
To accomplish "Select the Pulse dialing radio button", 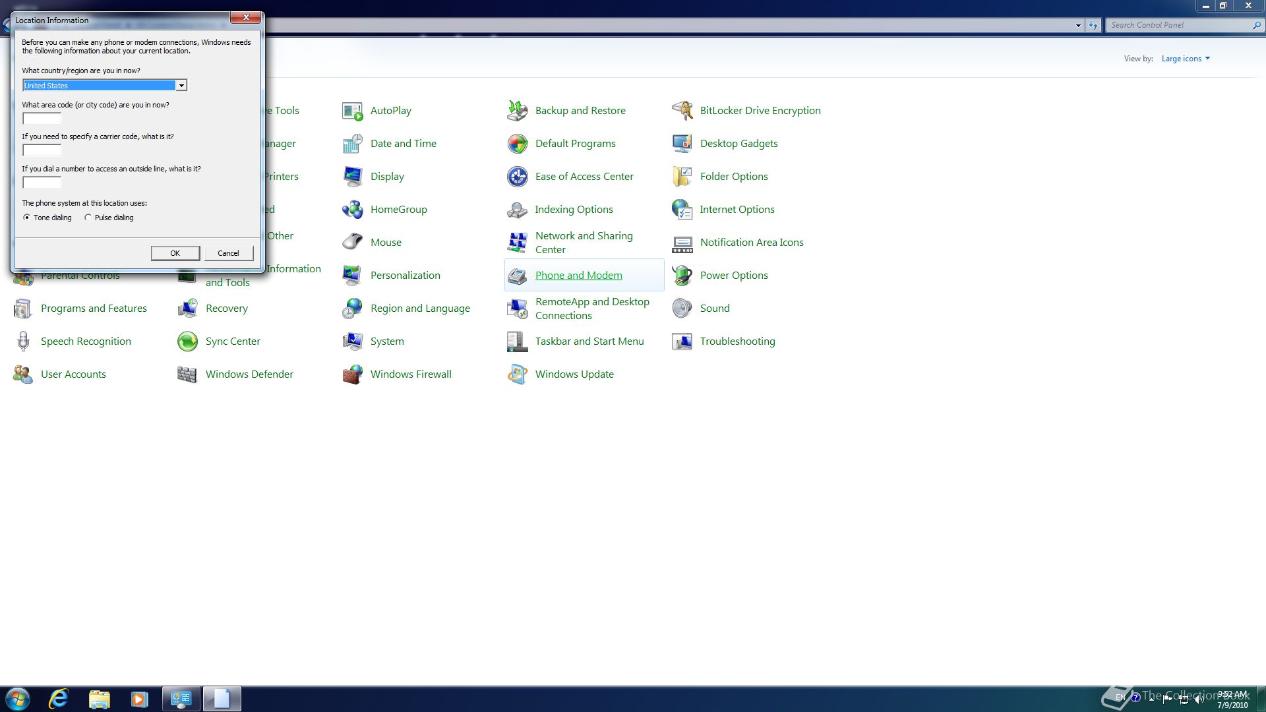I will click(x=88, y=218).
